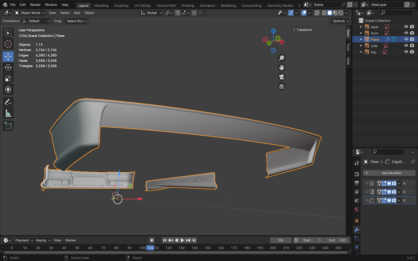Play the animation forward
Viewport: 418px width, 261px height.
[182, 240]
